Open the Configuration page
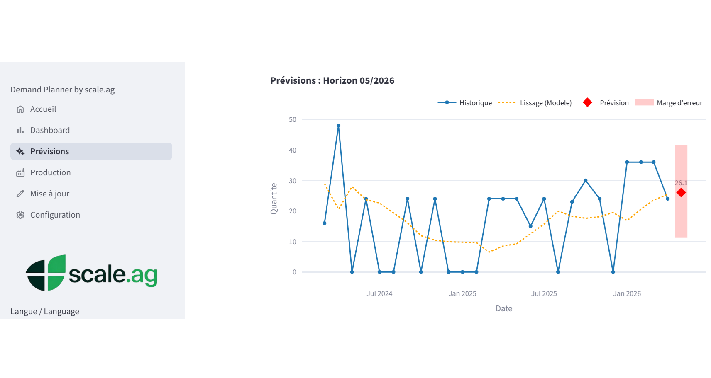Screen dimensions: 711x378 click(91, 215)
